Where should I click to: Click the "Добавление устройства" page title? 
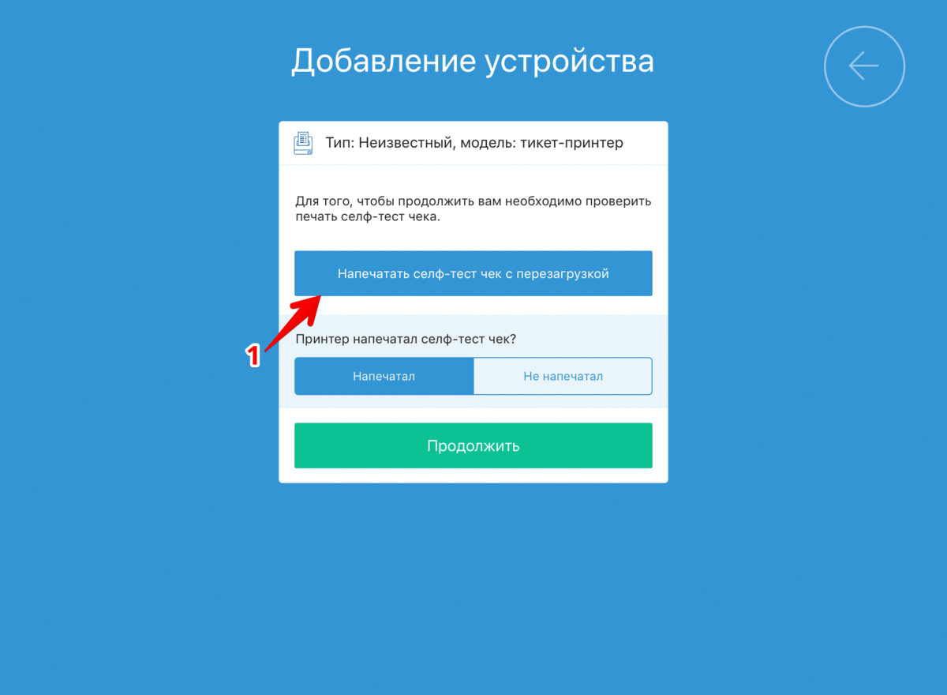pyautogui.click(x=473, y=62)
